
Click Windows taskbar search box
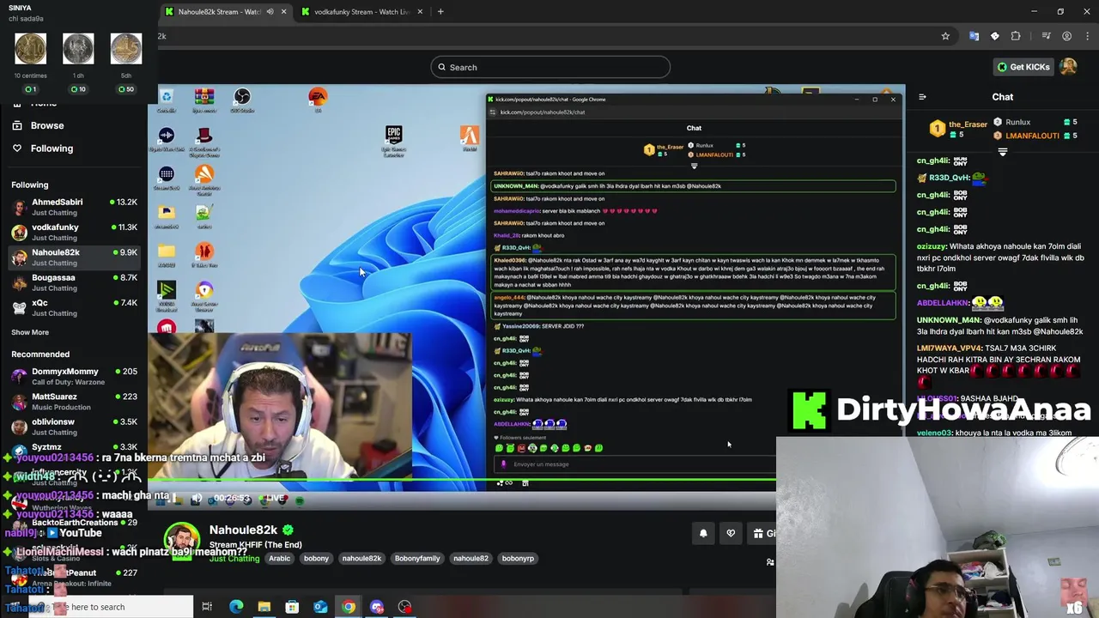click(x=112, y=607)
